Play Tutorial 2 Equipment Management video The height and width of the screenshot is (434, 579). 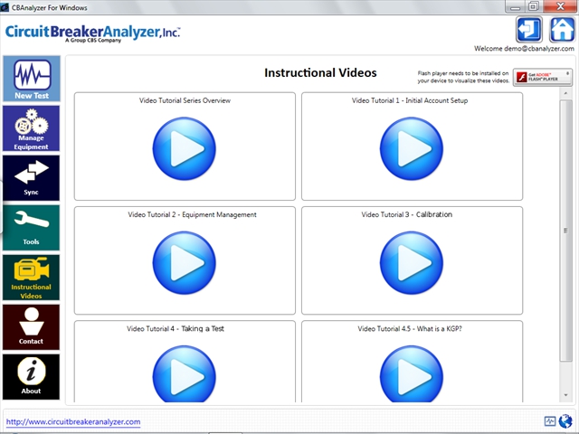pos(184,263)
